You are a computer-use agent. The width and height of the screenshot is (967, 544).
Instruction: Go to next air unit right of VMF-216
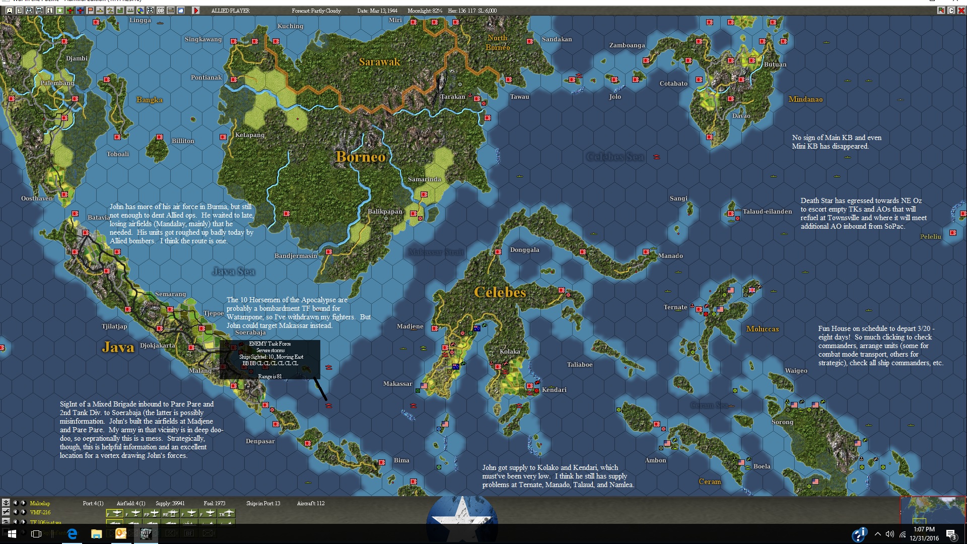(x=24, y=512)
